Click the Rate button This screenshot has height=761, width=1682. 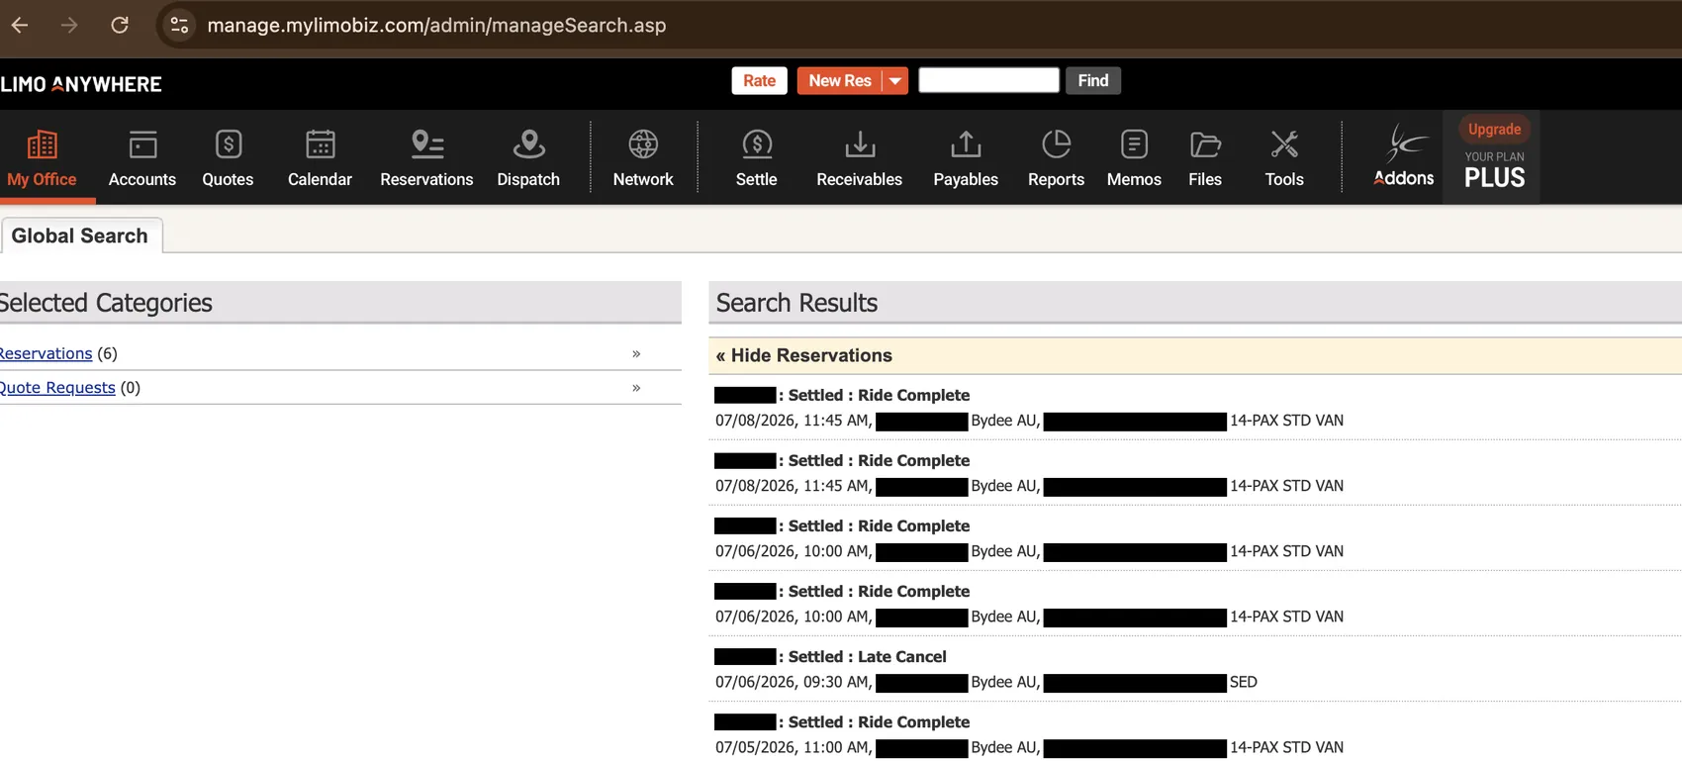(x=759, y=81)
